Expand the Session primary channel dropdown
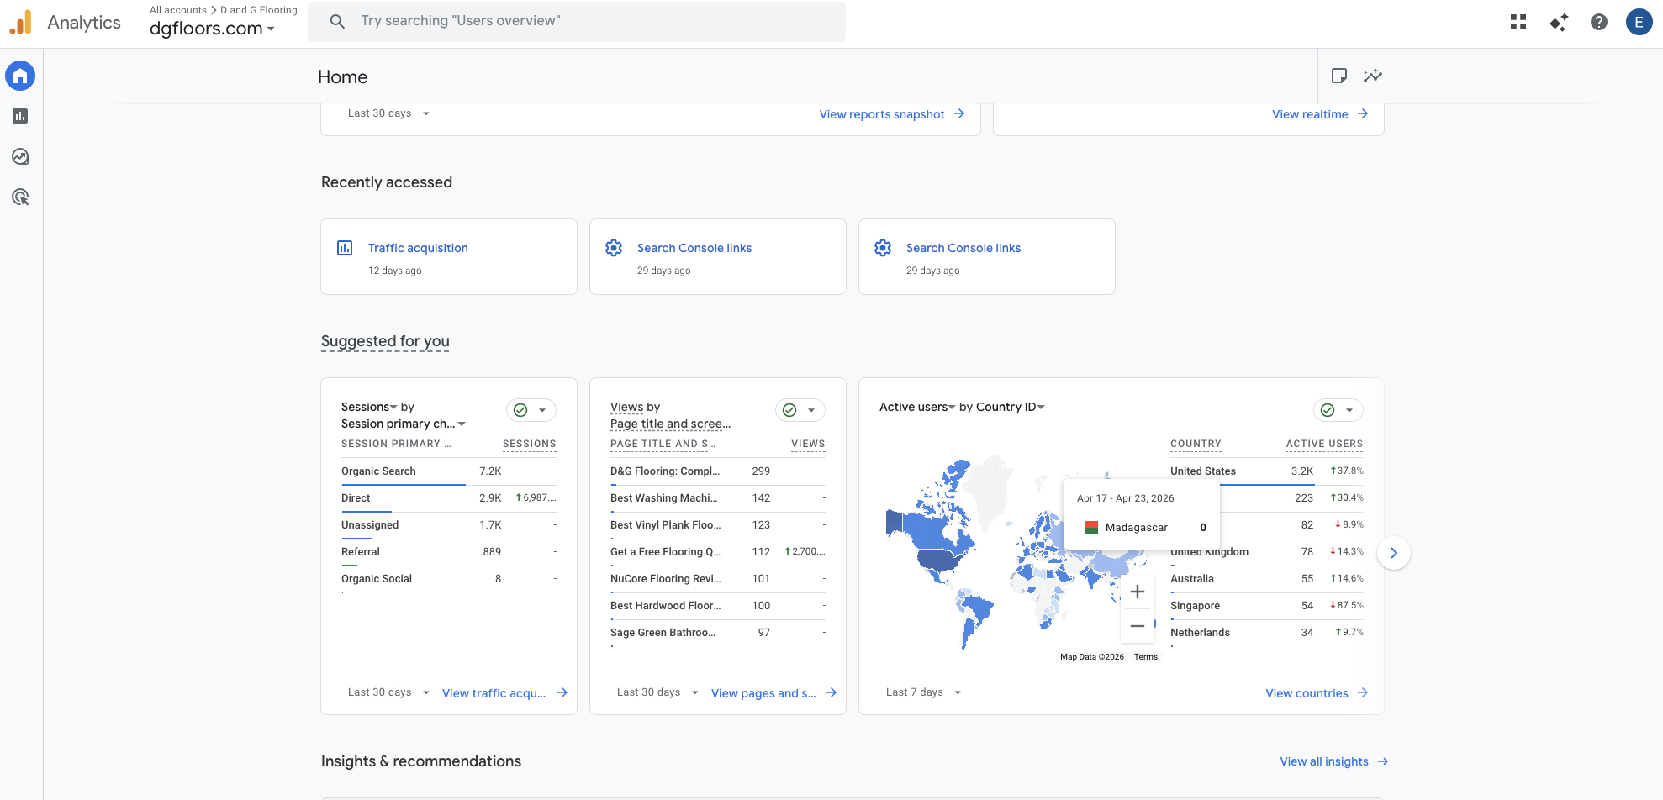The image size is (1663, 800). point(460,424)
